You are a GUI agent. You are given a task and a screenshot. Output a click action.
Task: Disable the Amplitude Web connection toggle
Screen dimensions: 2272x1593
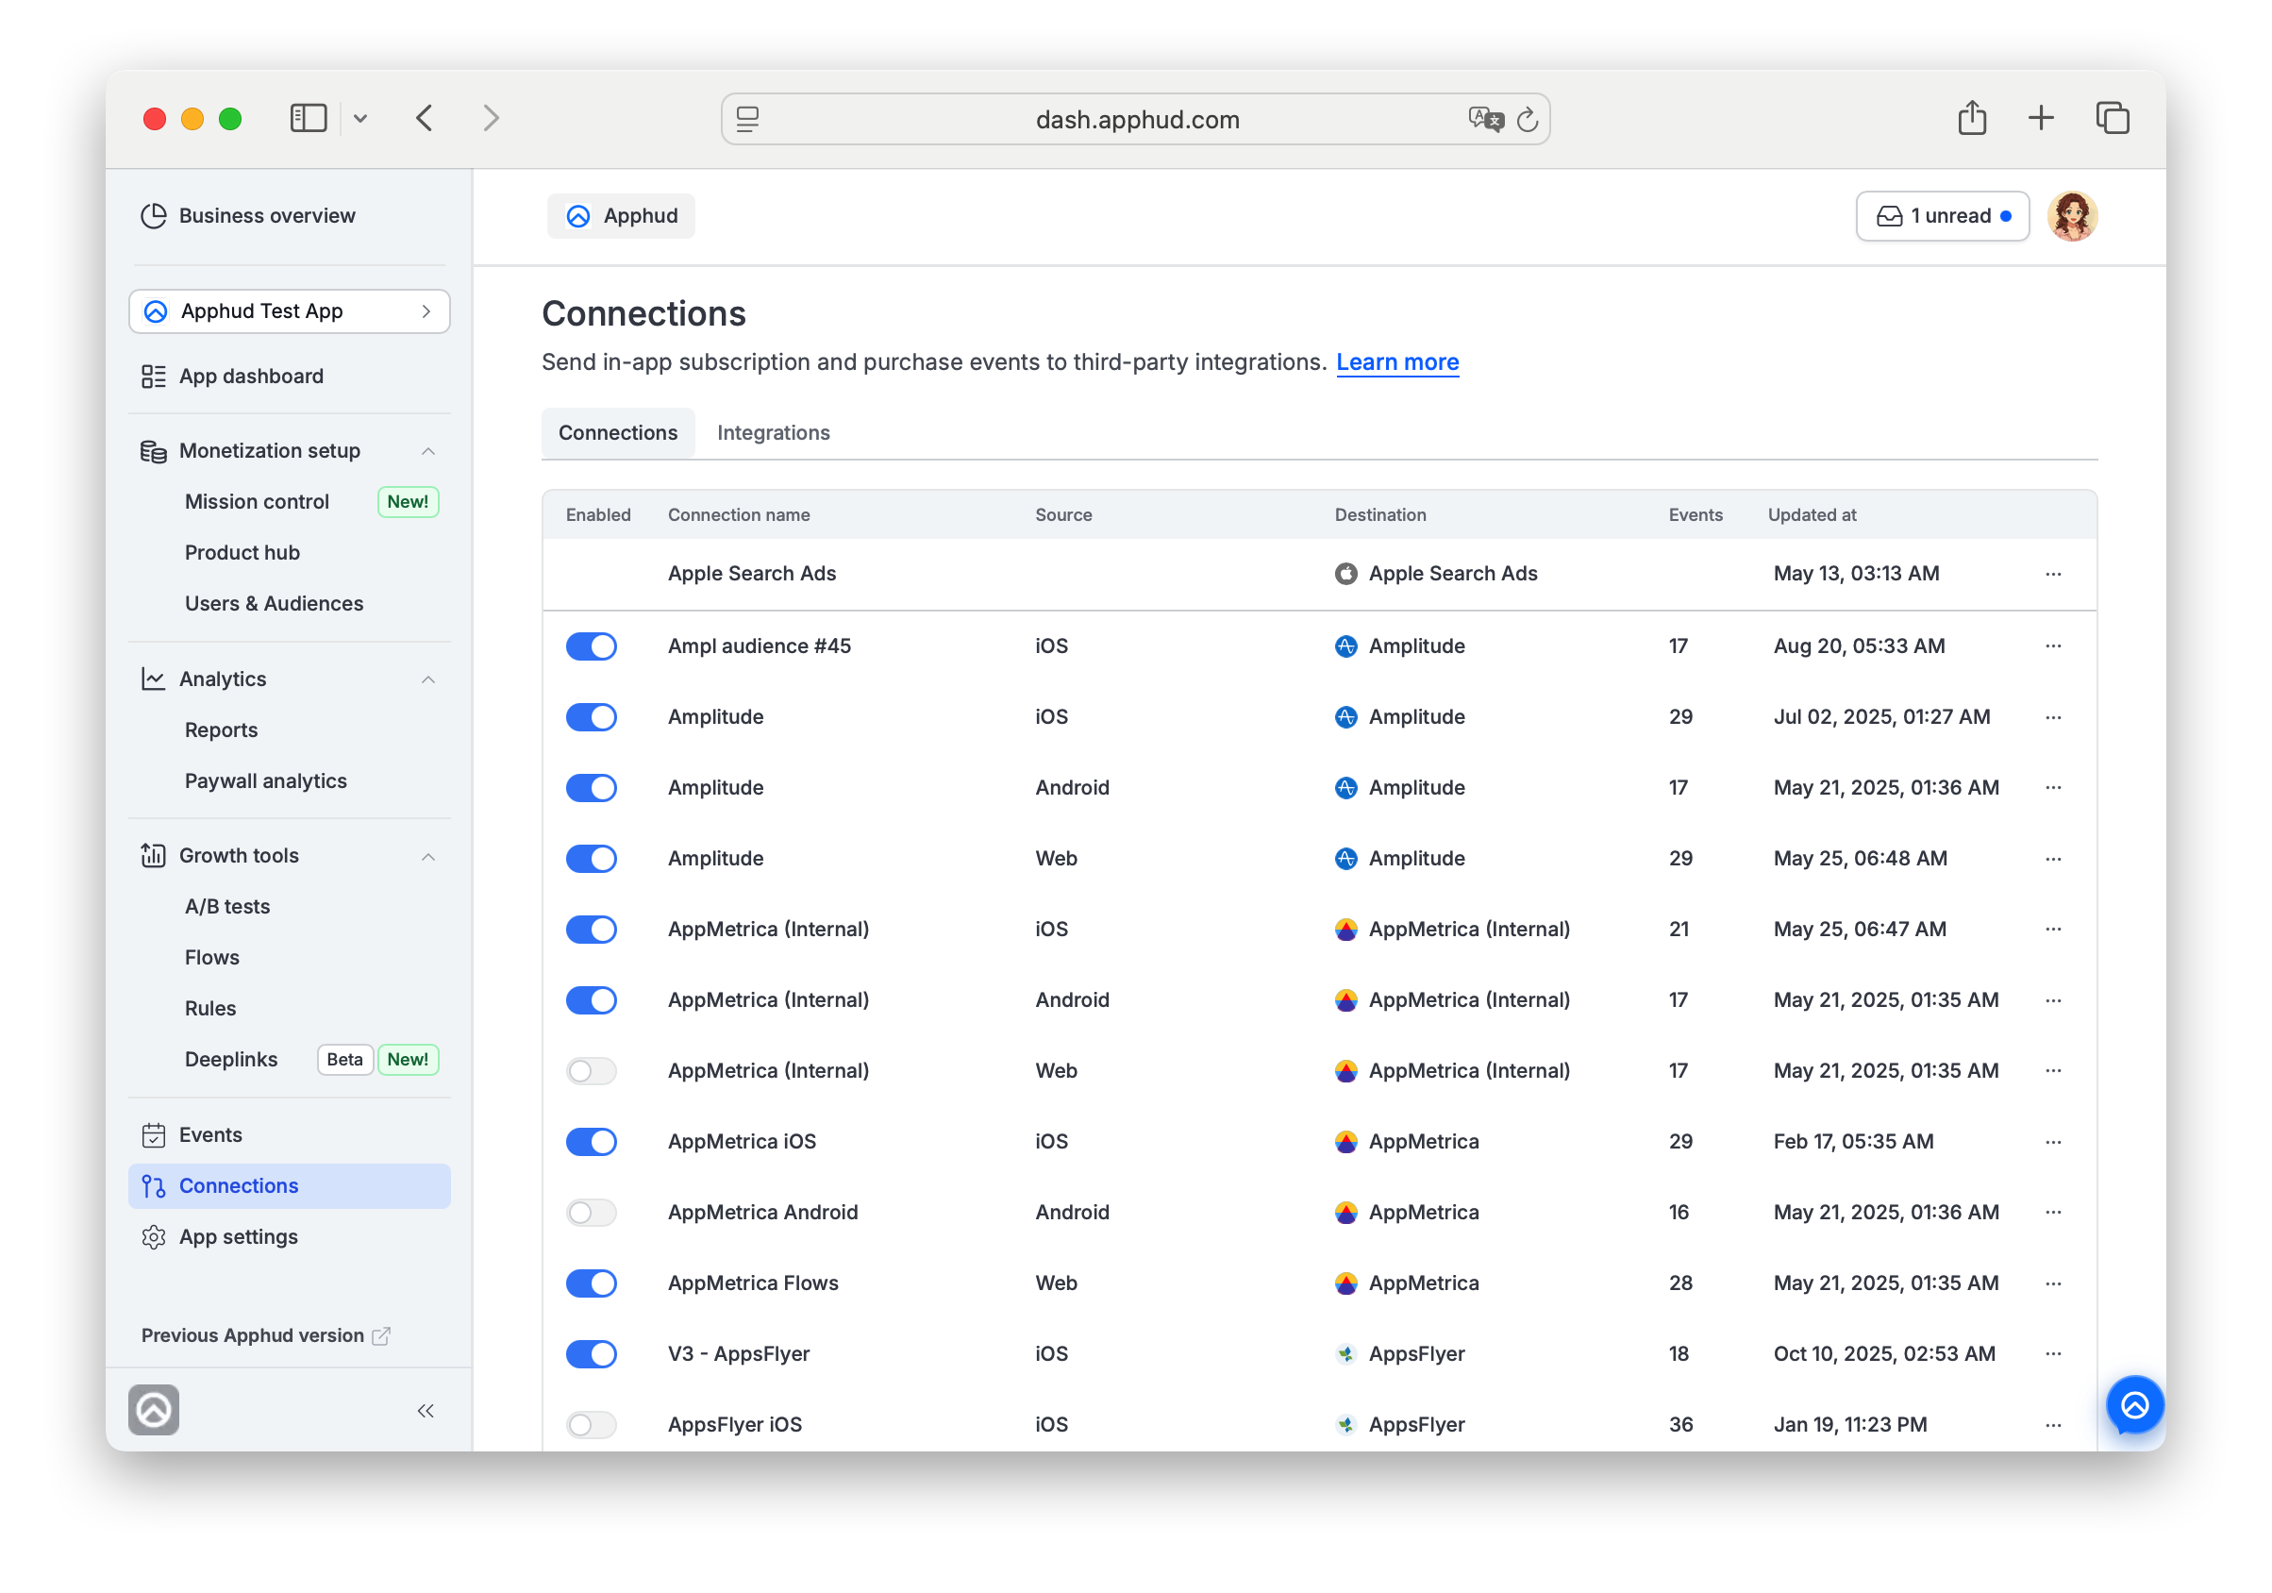click(x=592, y=860)
